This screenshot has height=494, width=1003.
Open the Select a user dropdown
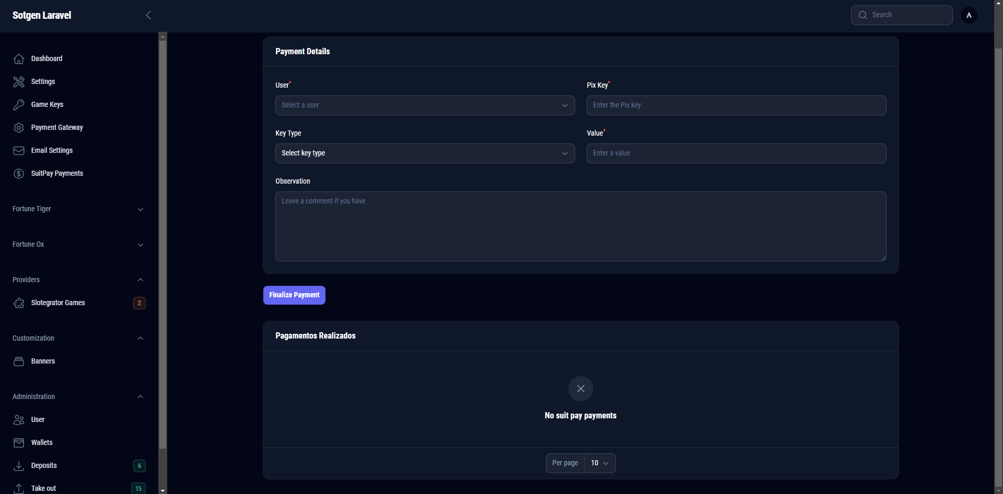(x=424, y=105)
